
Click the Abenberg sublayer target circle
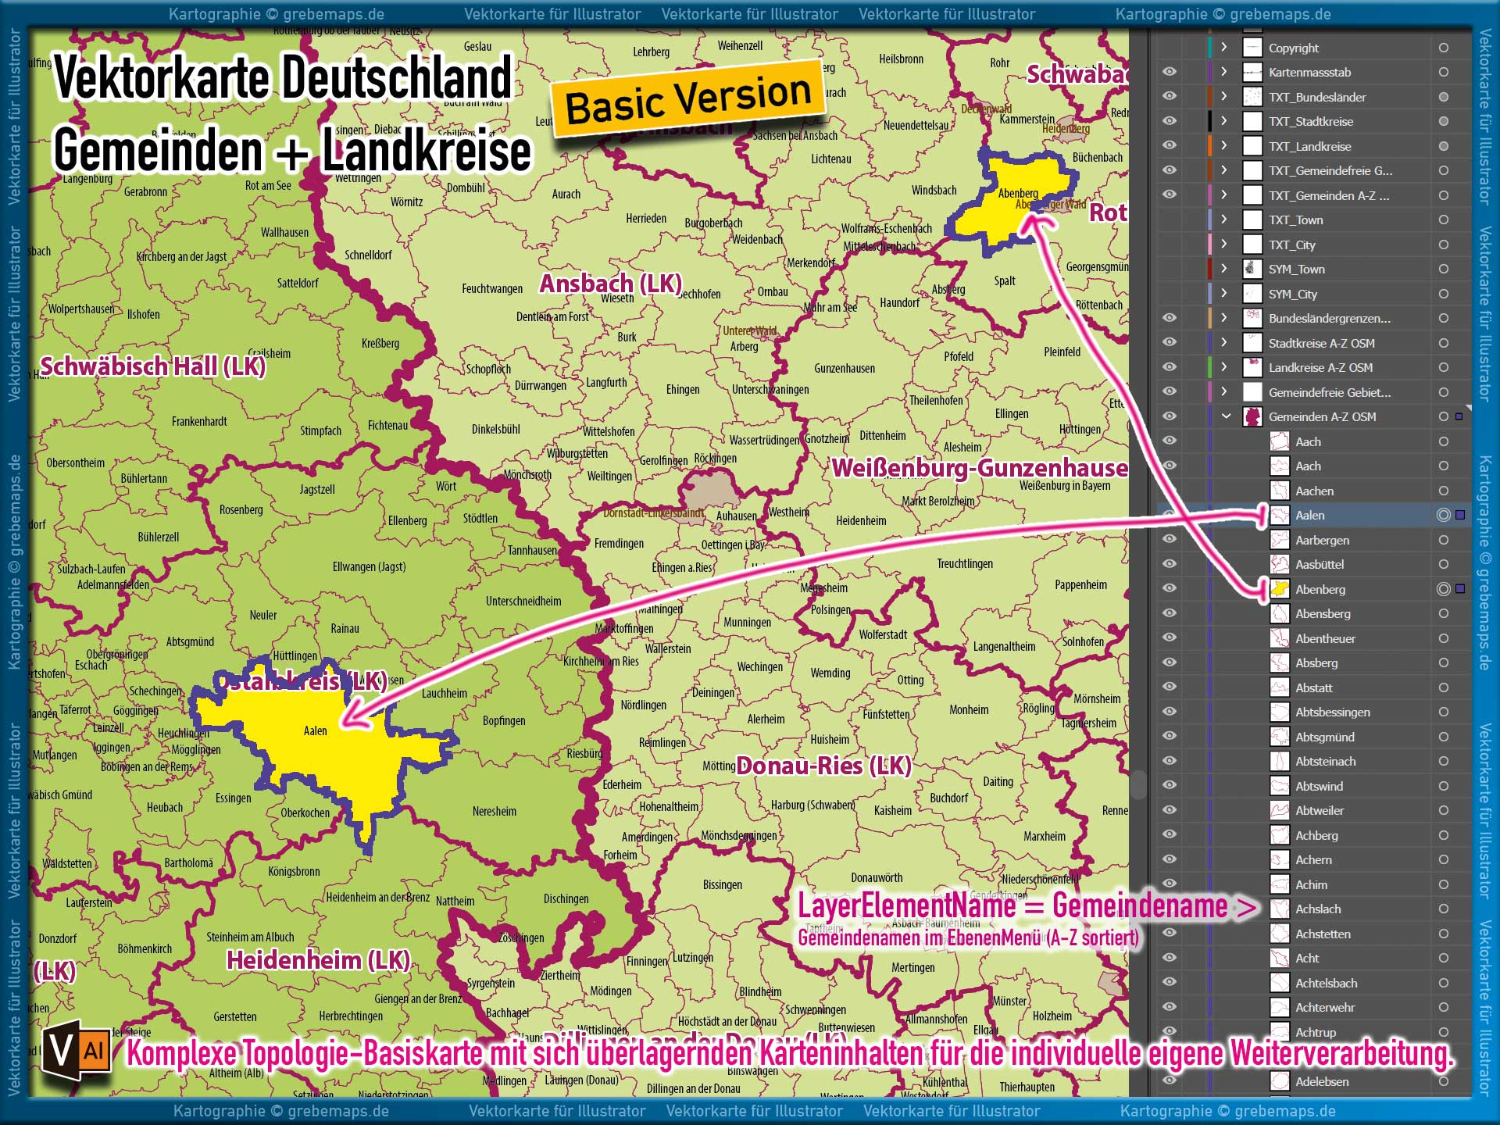(1443, 589)
